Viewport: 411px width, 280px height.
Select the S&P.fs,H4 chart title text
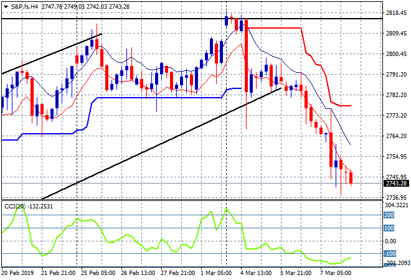tap(25, 7)
